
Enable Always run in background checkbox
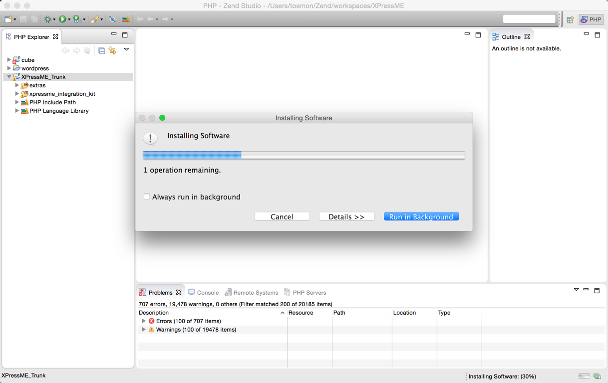(x=147, y=196)
